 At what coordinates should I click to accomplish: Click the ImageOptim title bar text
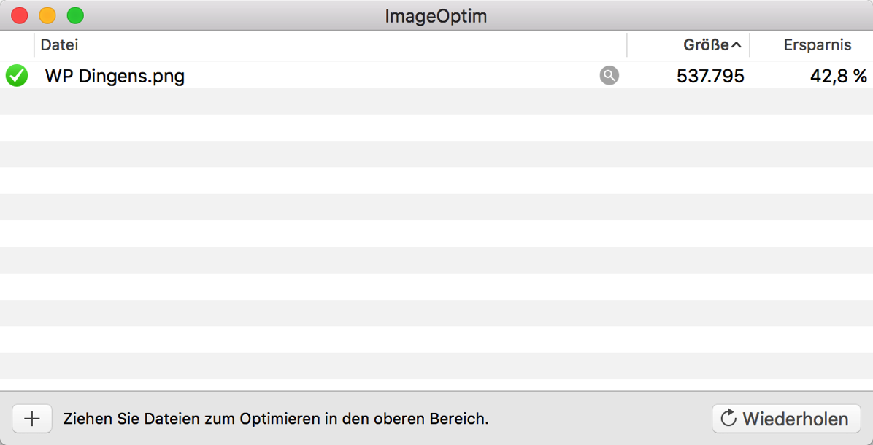(436, 17)
